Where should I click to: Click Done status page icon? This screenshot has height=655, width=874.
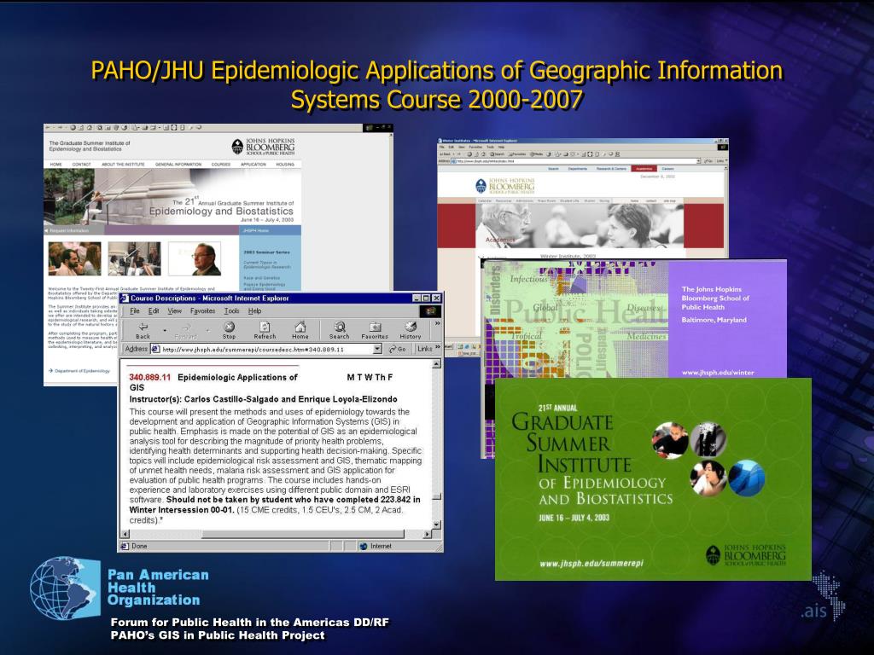pyautogui.click(x=125, y=547)
